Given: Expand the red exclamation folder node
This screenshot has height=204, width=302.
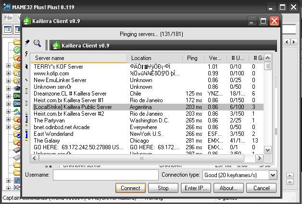Looking at the screenshot, I should pyautogui.click(x=8, y=119).
